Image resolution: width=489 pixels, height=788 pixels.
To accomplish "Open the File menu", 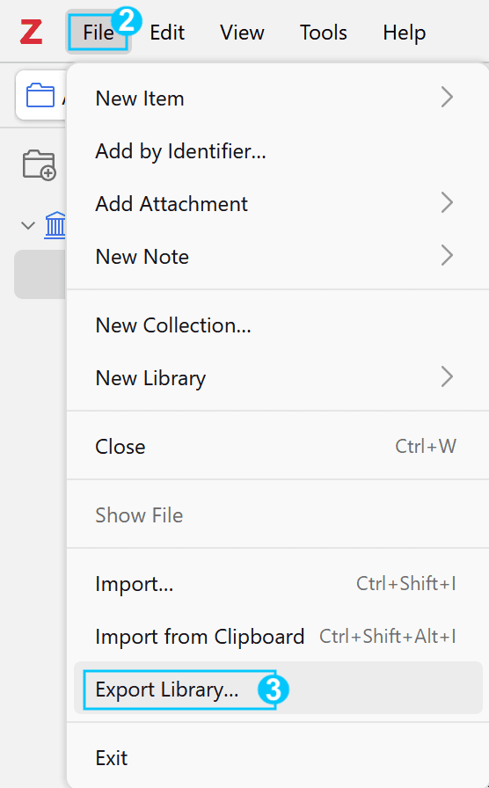I will click(x=99, y=33).
